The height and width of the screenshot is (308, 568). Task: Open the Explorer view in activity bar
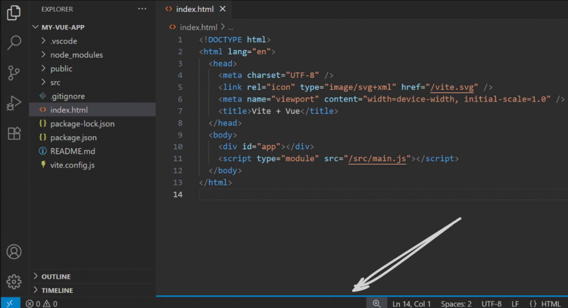(14, 13)
